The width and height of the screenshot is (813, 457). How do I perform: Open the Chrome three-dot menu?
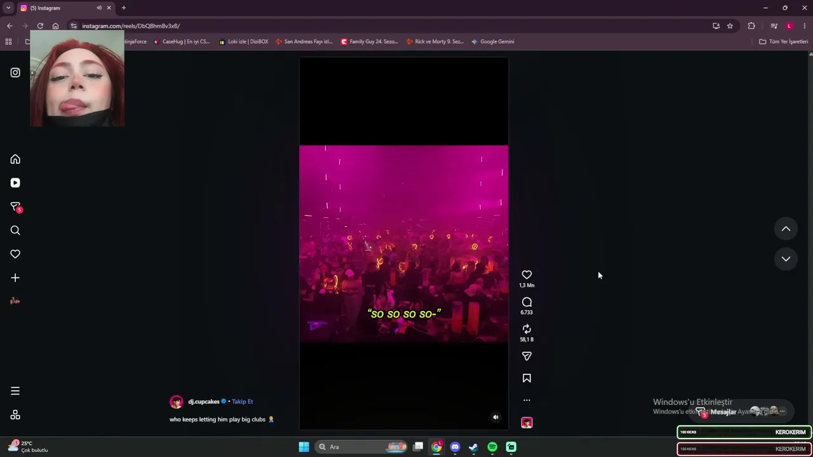pyautogui.click(x=805, y=26)
